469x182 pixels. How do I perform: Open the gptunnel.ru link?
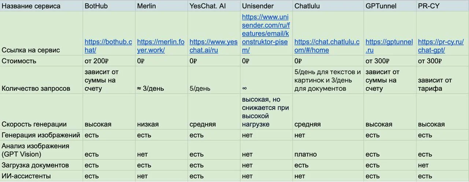389,42
